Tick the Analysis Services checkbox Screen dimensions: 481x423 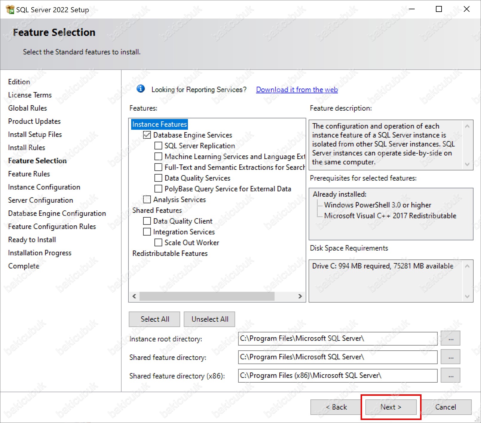[x=147, y=199]
